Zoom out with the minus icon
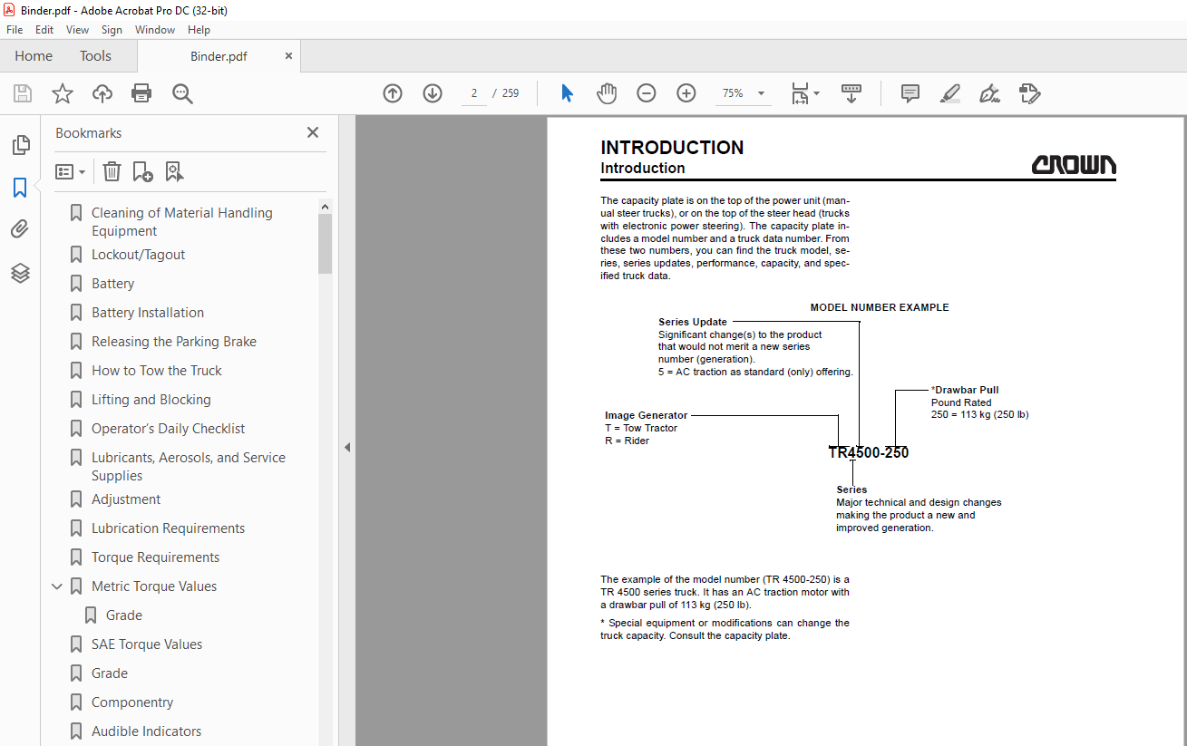This screenshot has height=746, width=1187. point(647,93)
